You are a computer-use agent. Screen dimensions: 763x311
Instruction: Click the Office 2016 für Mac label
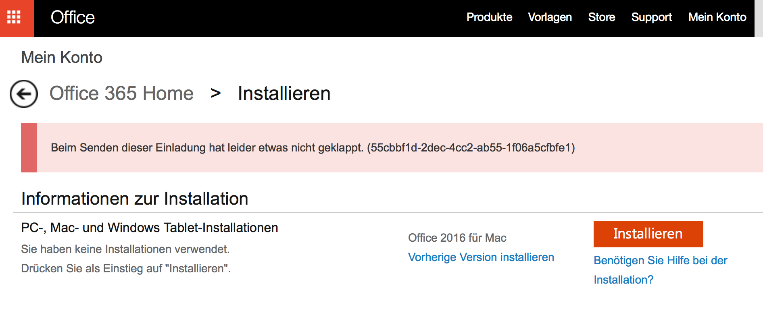457,238
